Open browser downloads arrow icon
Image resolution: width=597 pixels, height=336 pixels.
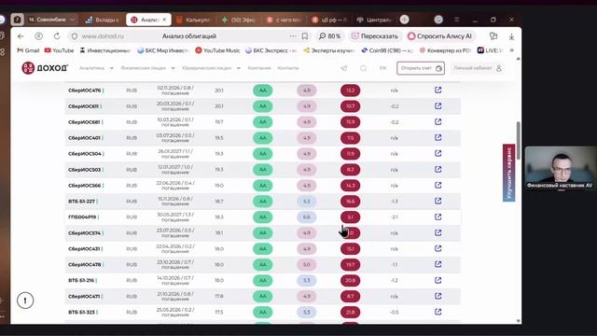[511, 36]
